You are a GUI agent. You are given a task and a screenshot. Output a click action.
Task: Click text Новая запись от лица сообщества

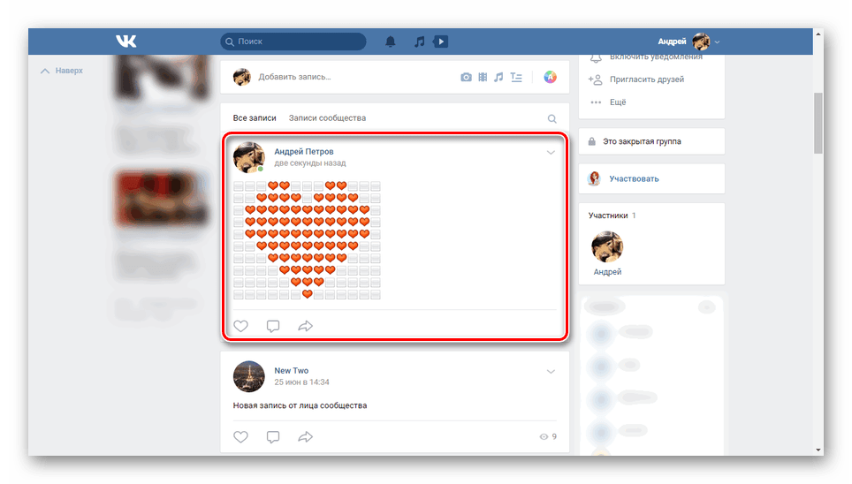coord(300,405)
